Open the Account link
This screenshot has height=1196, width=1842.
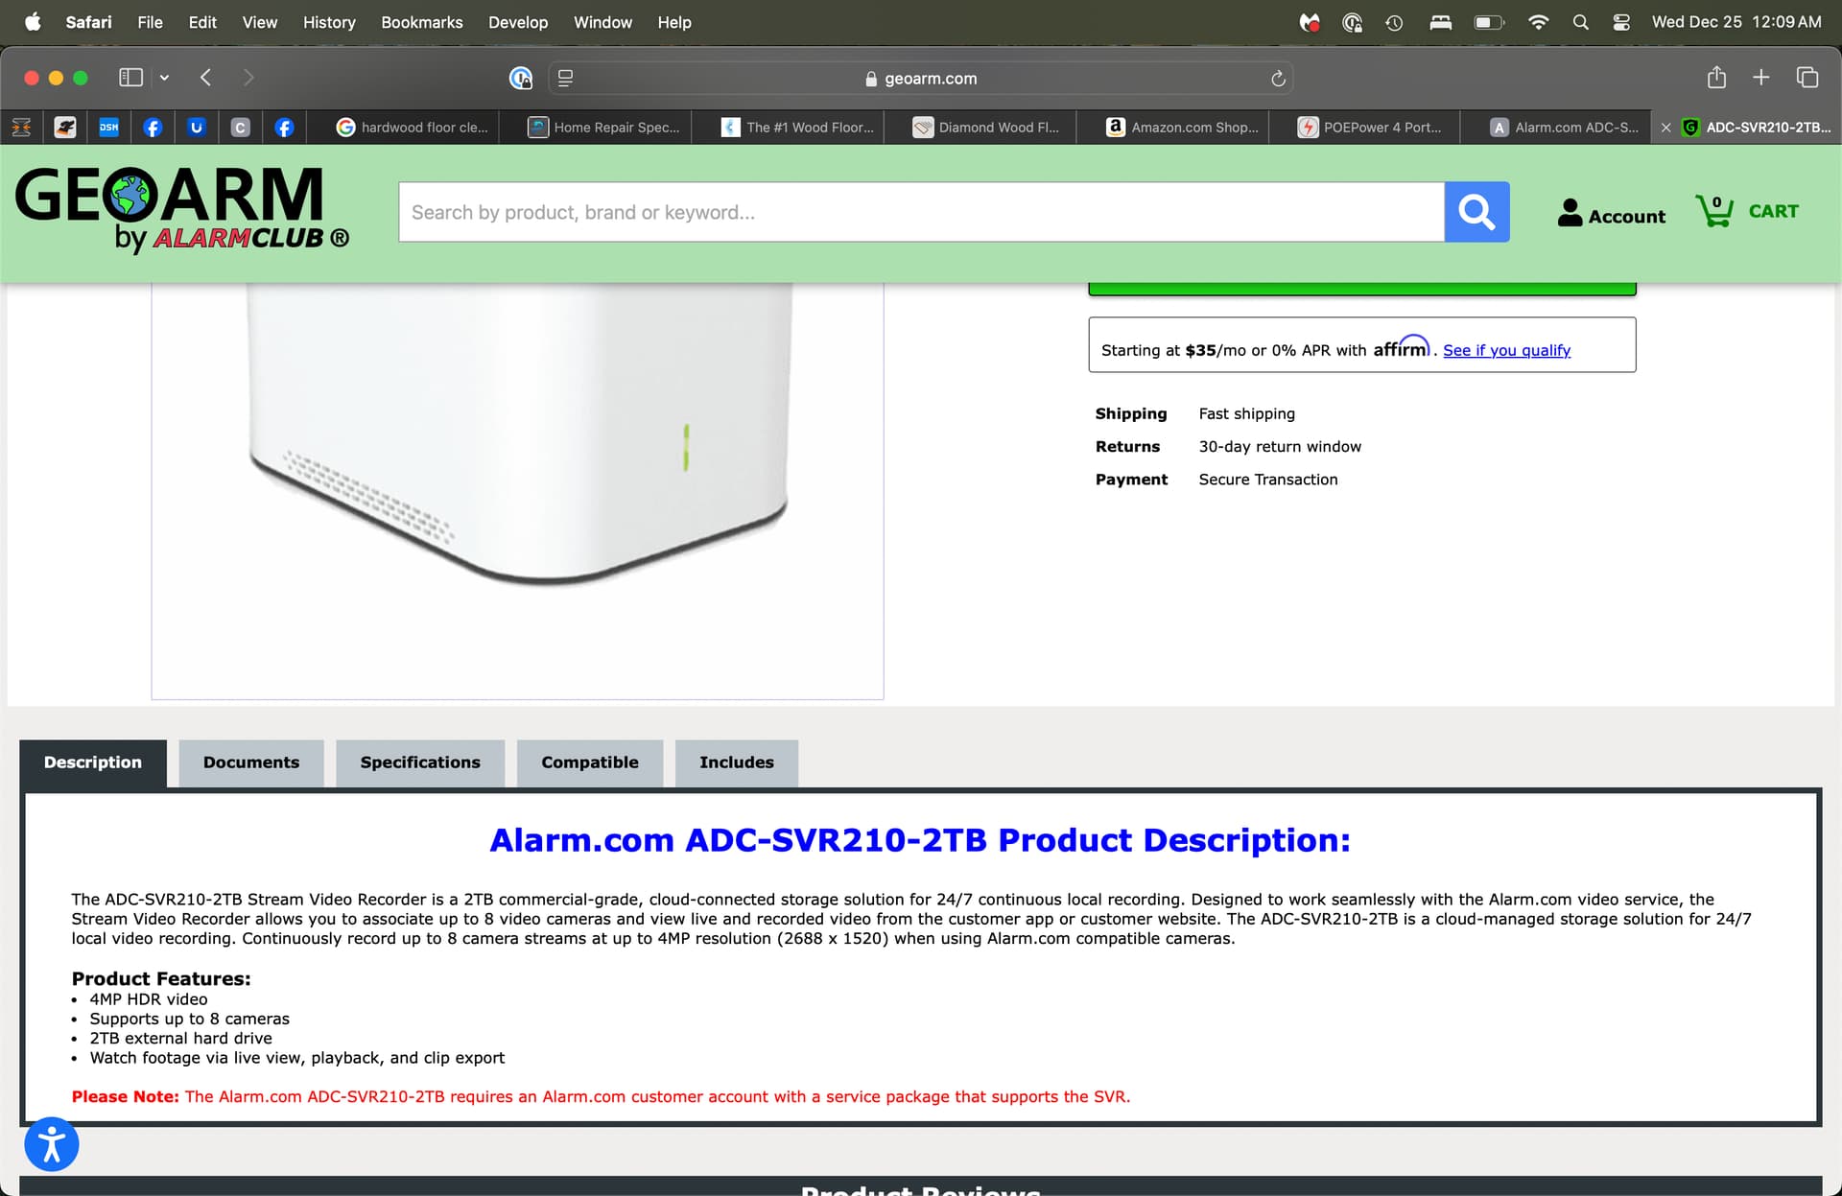coord(1612,213)
